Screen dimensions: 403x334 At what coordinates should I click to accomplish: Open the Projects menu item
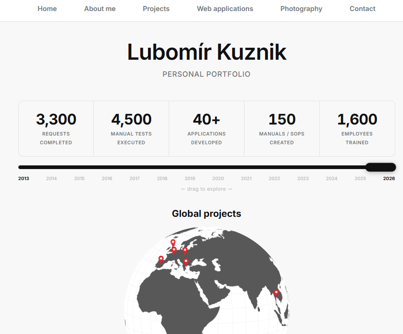pyautogui.click(x=156, y=9)
